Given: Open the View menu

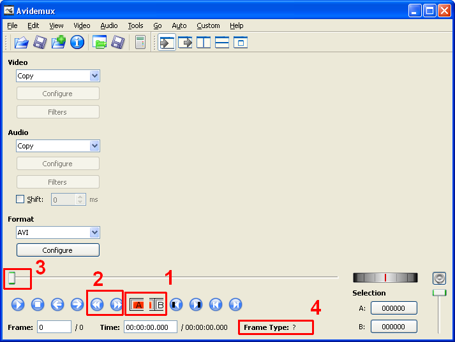Looking at the screenshot, I should [x=56, y=25].
